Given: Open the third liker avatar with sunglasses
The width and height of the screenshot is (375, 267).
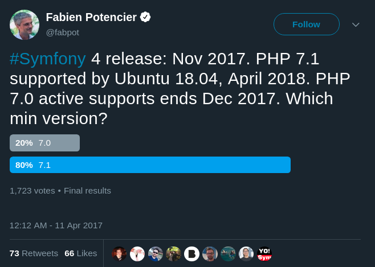Looking at the screenshot, I should pos(156,254).
